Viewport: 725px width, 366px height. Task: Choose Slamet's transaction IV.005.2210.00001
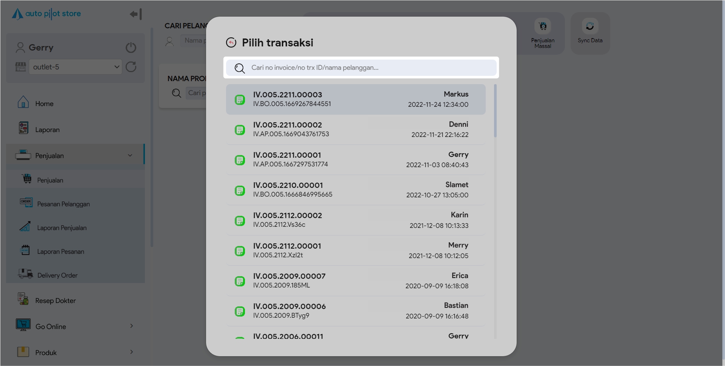pyautogui.click(x=355, y=190)
